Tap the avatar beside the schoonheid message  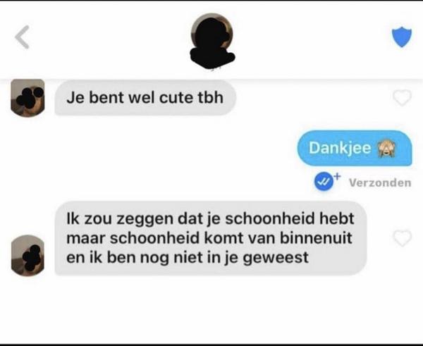[x=27, y=256]
